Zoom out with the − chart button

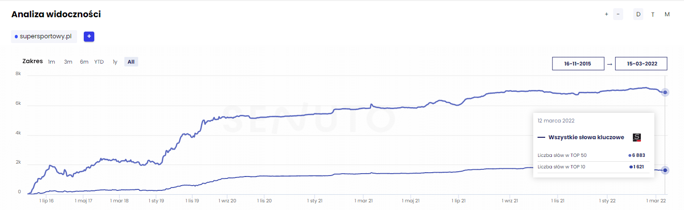[618, 14]
